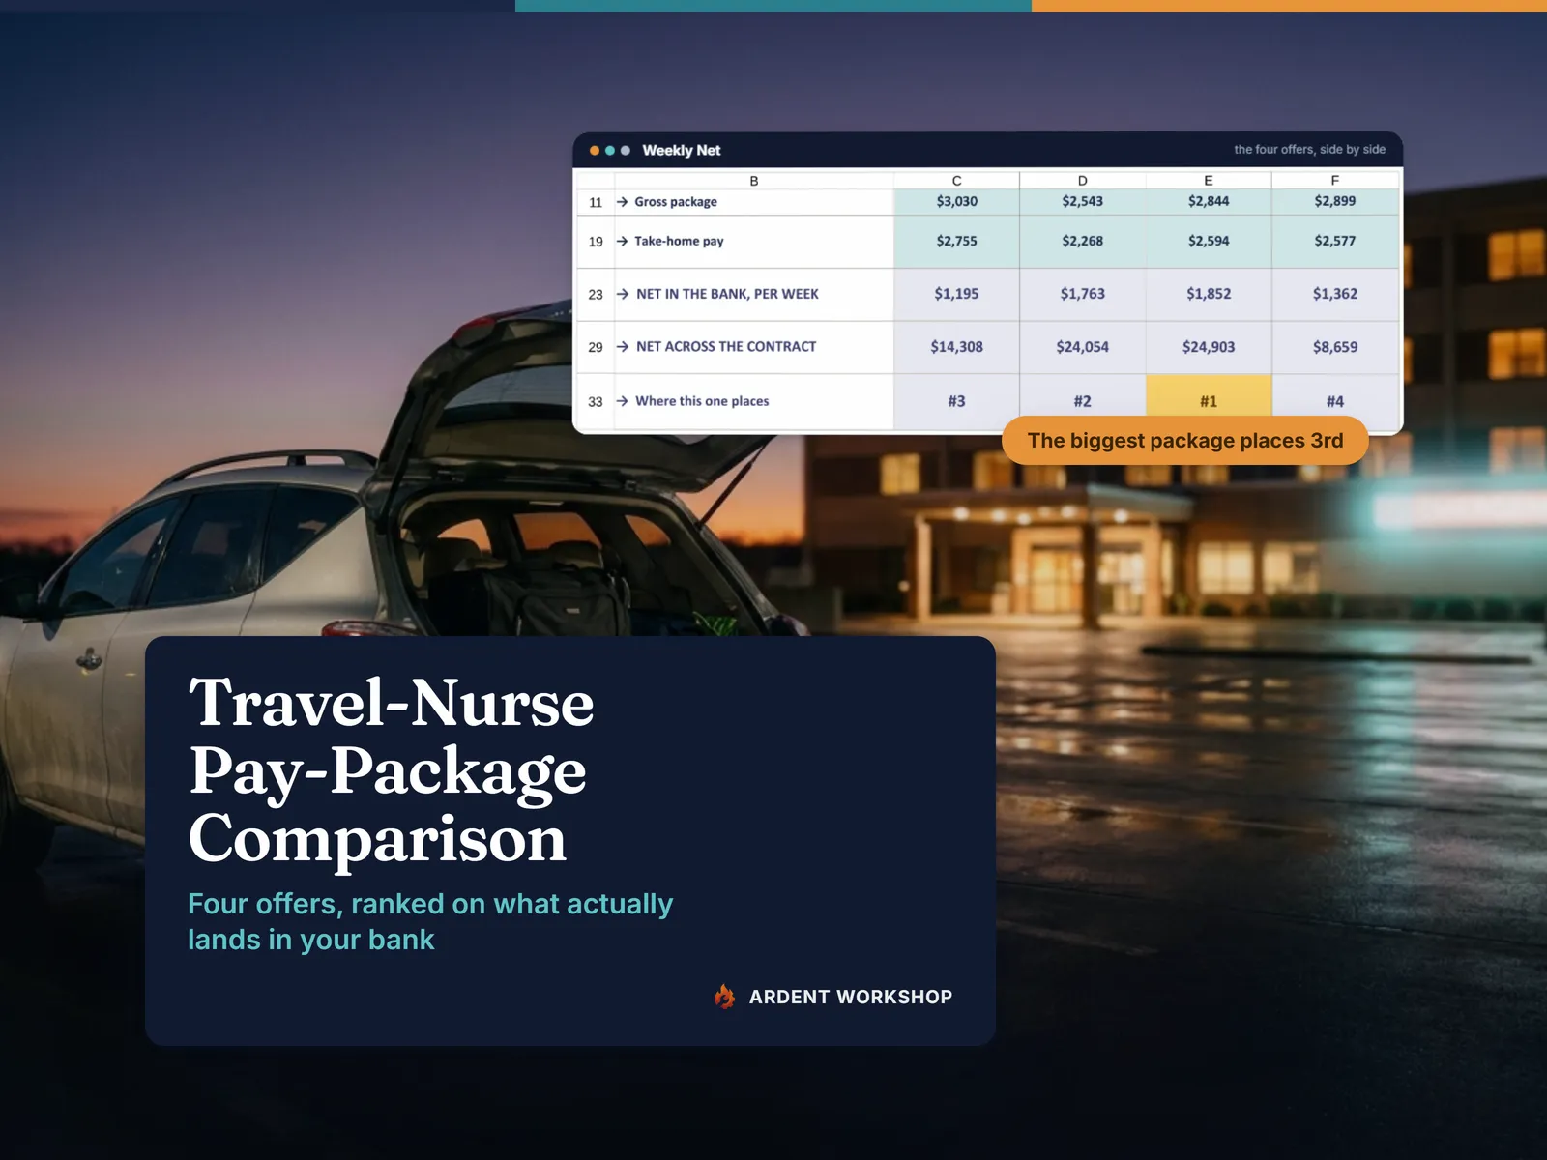This screenshot has width=1547, height=1160.
Task: Click contract net cell $24,903
Action: [x=1209, y=347]
